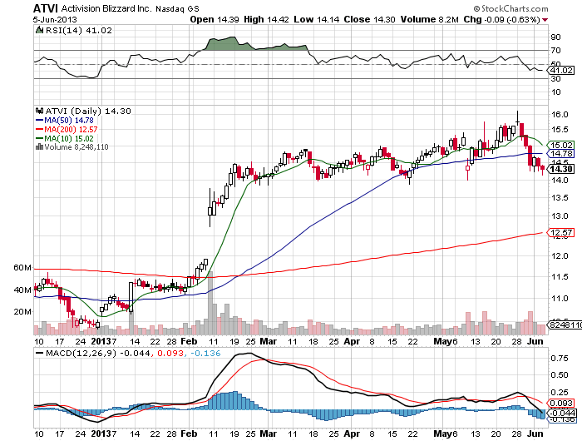This screenshot has width=582, height=441.
Task: Click the 11.0 price axis label
Action: pyautogui.click(x=560, y=299)
